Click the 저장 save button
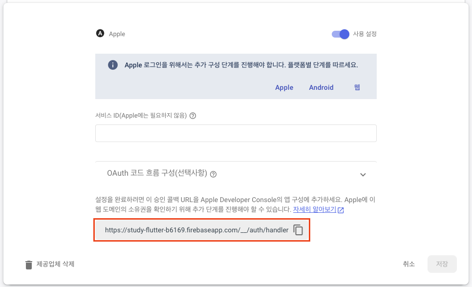The height and width of the screenshot is (287, 472). pos(442,264)
